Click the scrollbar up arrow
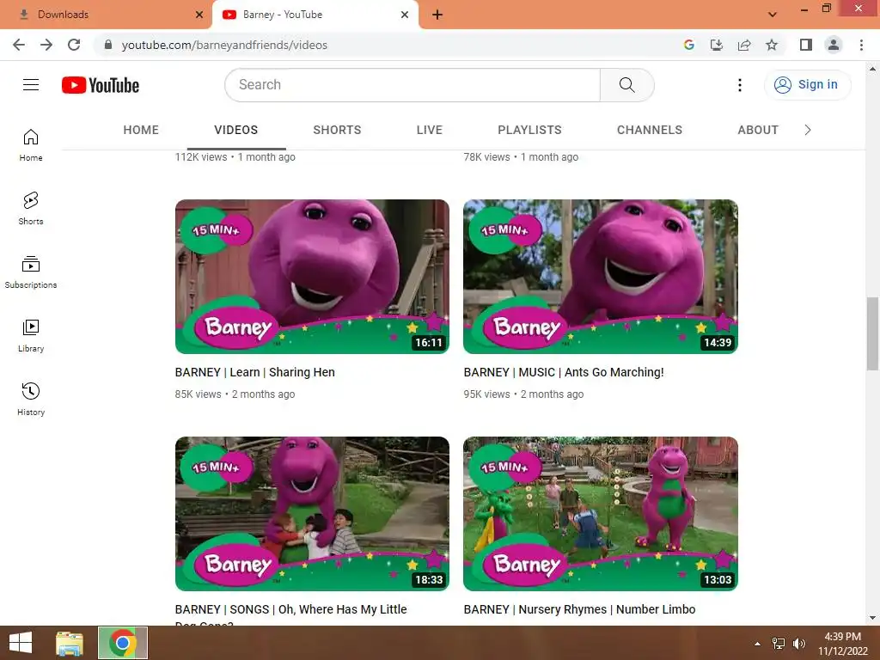 coord(872,69)
